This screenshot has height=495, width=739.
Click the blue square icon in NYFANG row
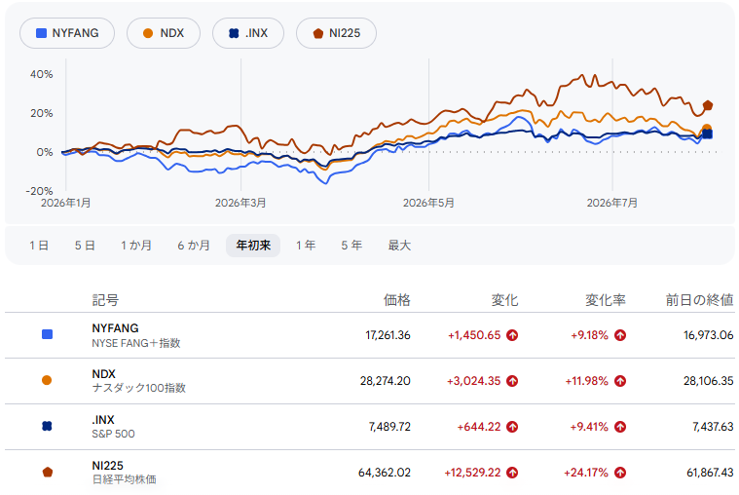click(47, 334)
